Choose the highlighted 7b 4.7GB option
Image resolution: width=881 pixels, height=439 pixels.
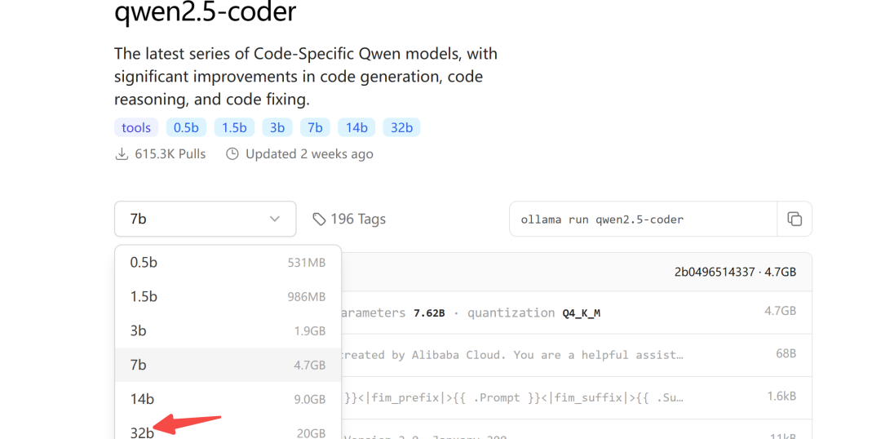228,365
